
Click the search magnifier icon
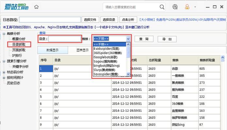pyautogui.click(x=162, y=7)
